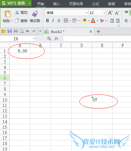
Task: Activate the Format Painter brush
Action: (35, 14)
